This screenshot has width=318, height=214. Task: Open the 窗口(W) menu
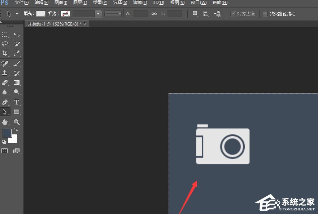199,3
